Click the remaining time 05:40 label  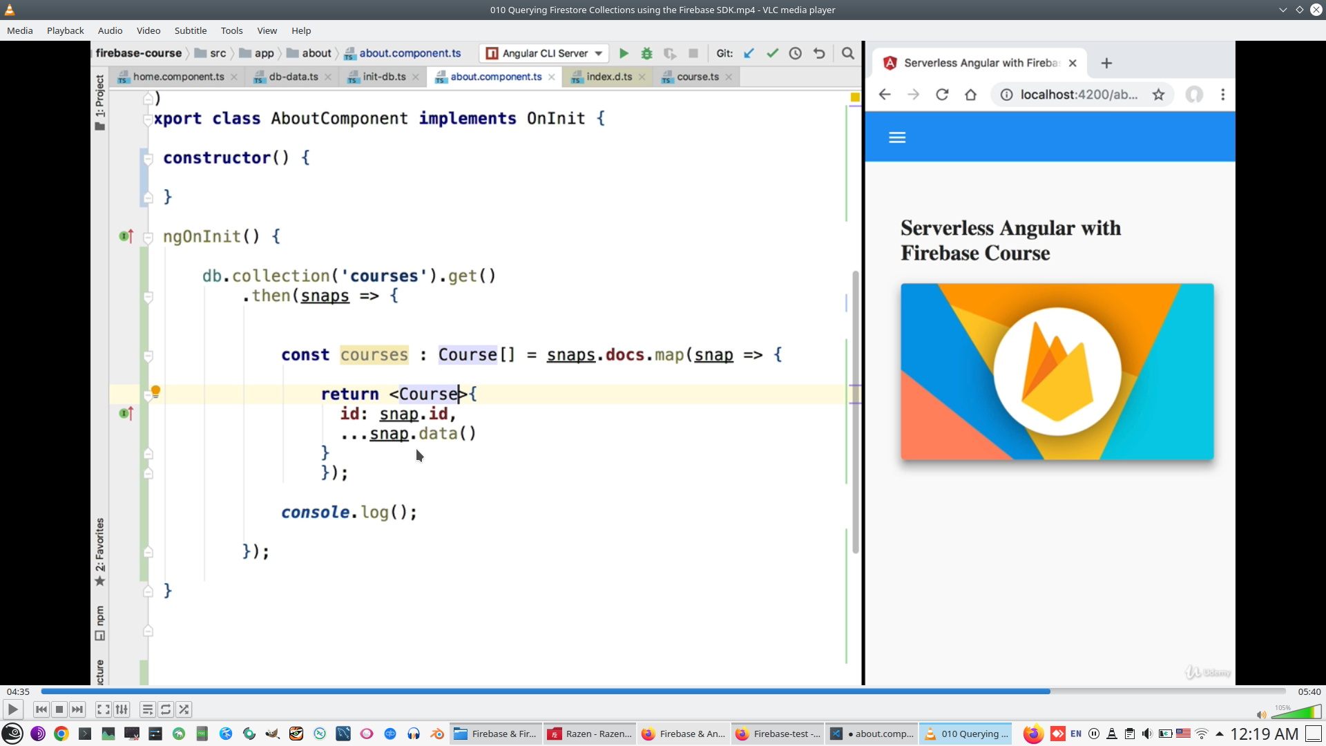1309,691
